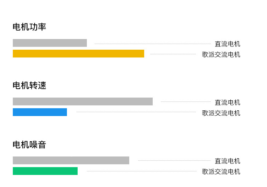Viewport: 267px width, 187px height.
Task: Click the 歌派交流电机 label next to the green bar
Action: pos(221,172)
